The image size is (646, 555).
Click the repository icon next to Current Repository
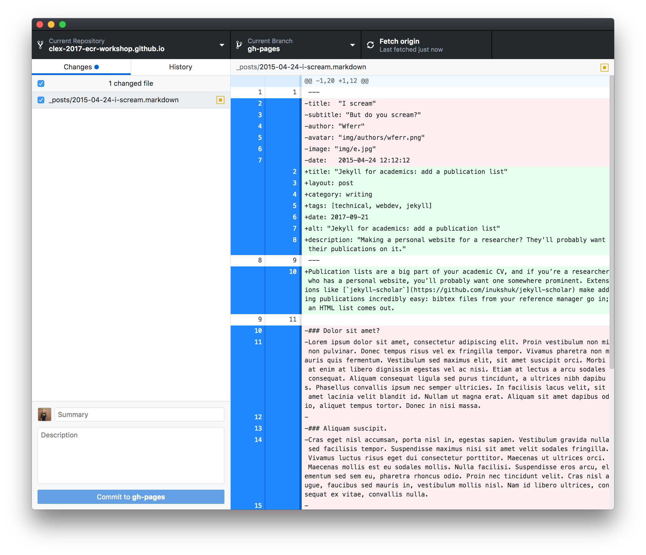(x=41, y=45)
